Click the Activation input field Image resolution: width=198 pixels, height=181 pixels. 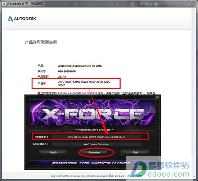(96, 144)
